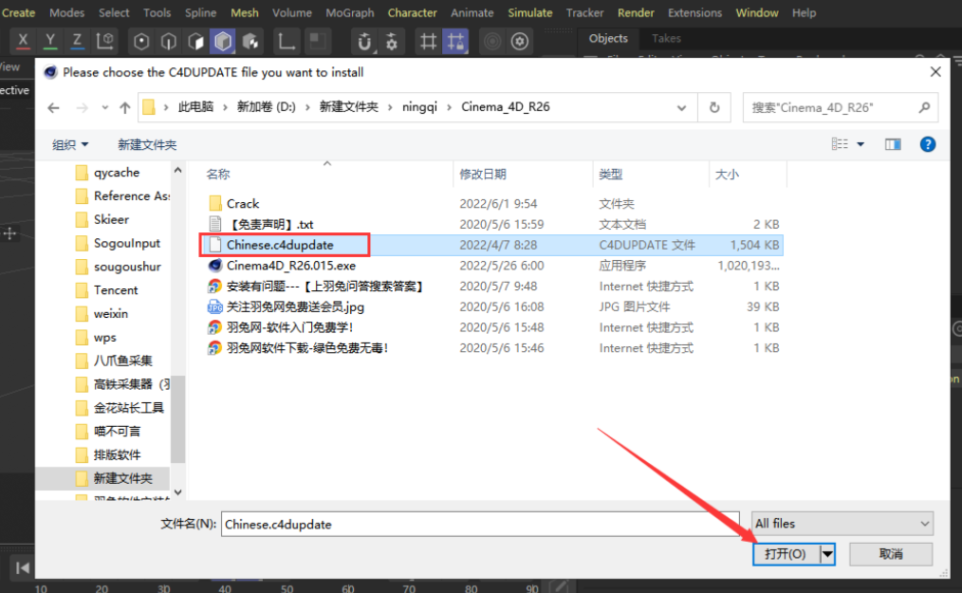This screenshot has width=962, height=593.
Task: Open the Create menu
Action: [x=18, y=12]
